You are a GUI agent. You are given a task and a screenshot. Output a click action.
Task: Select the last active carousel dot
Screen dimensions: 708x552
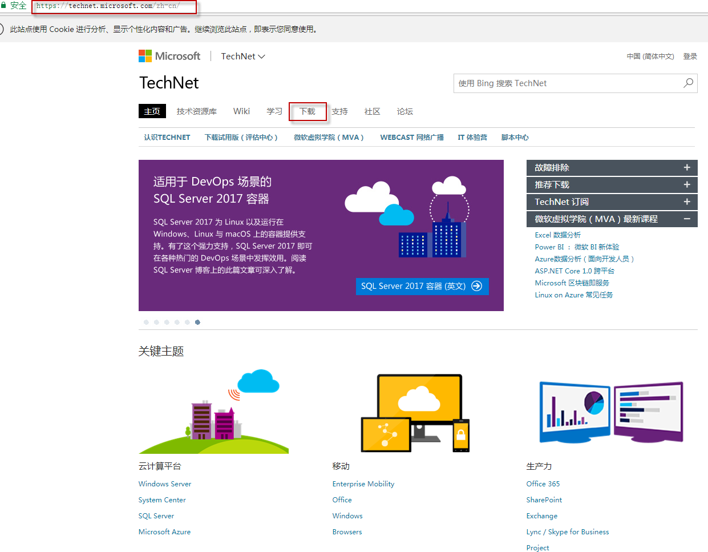click(x=197, y=323)
